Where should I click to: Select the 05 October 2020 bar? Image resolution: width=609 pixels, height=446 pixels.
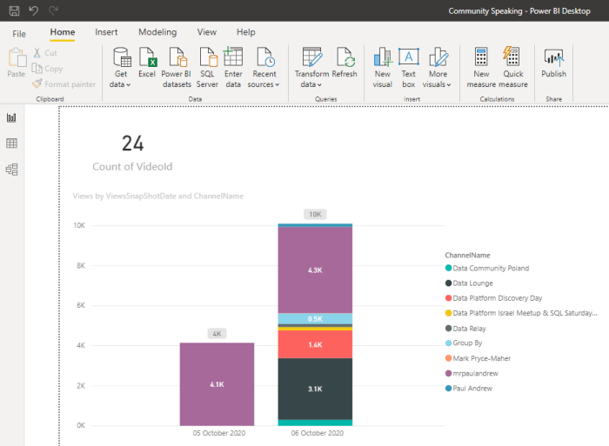[217, 383]
